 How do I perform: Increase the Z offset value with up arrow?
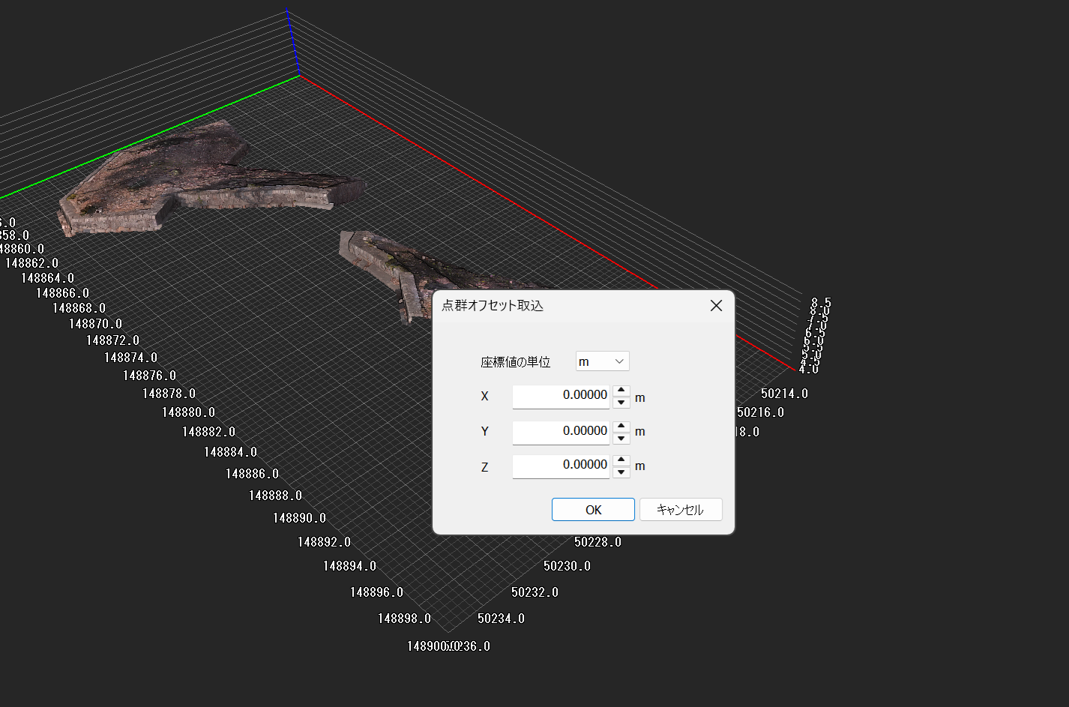(x=621, y=460)
